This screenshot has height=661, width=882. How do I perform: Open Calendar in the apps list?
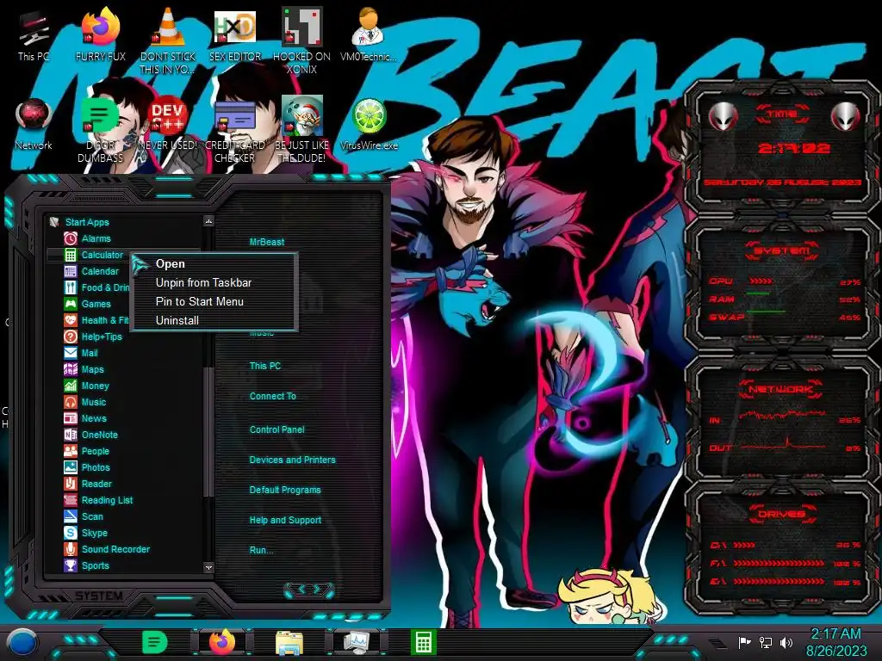pyautogui.click(x=91, y=271)
